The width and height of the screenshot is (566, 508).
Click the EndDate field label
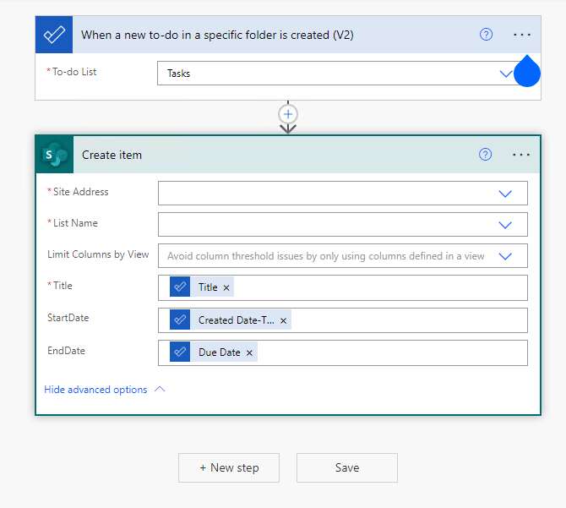(66, 351)
